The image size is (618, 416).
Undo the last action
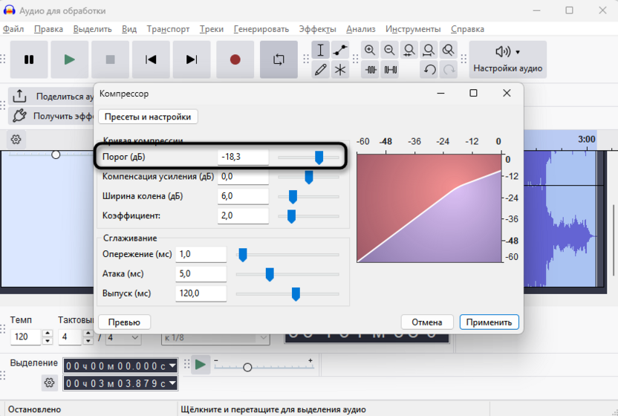429,70
